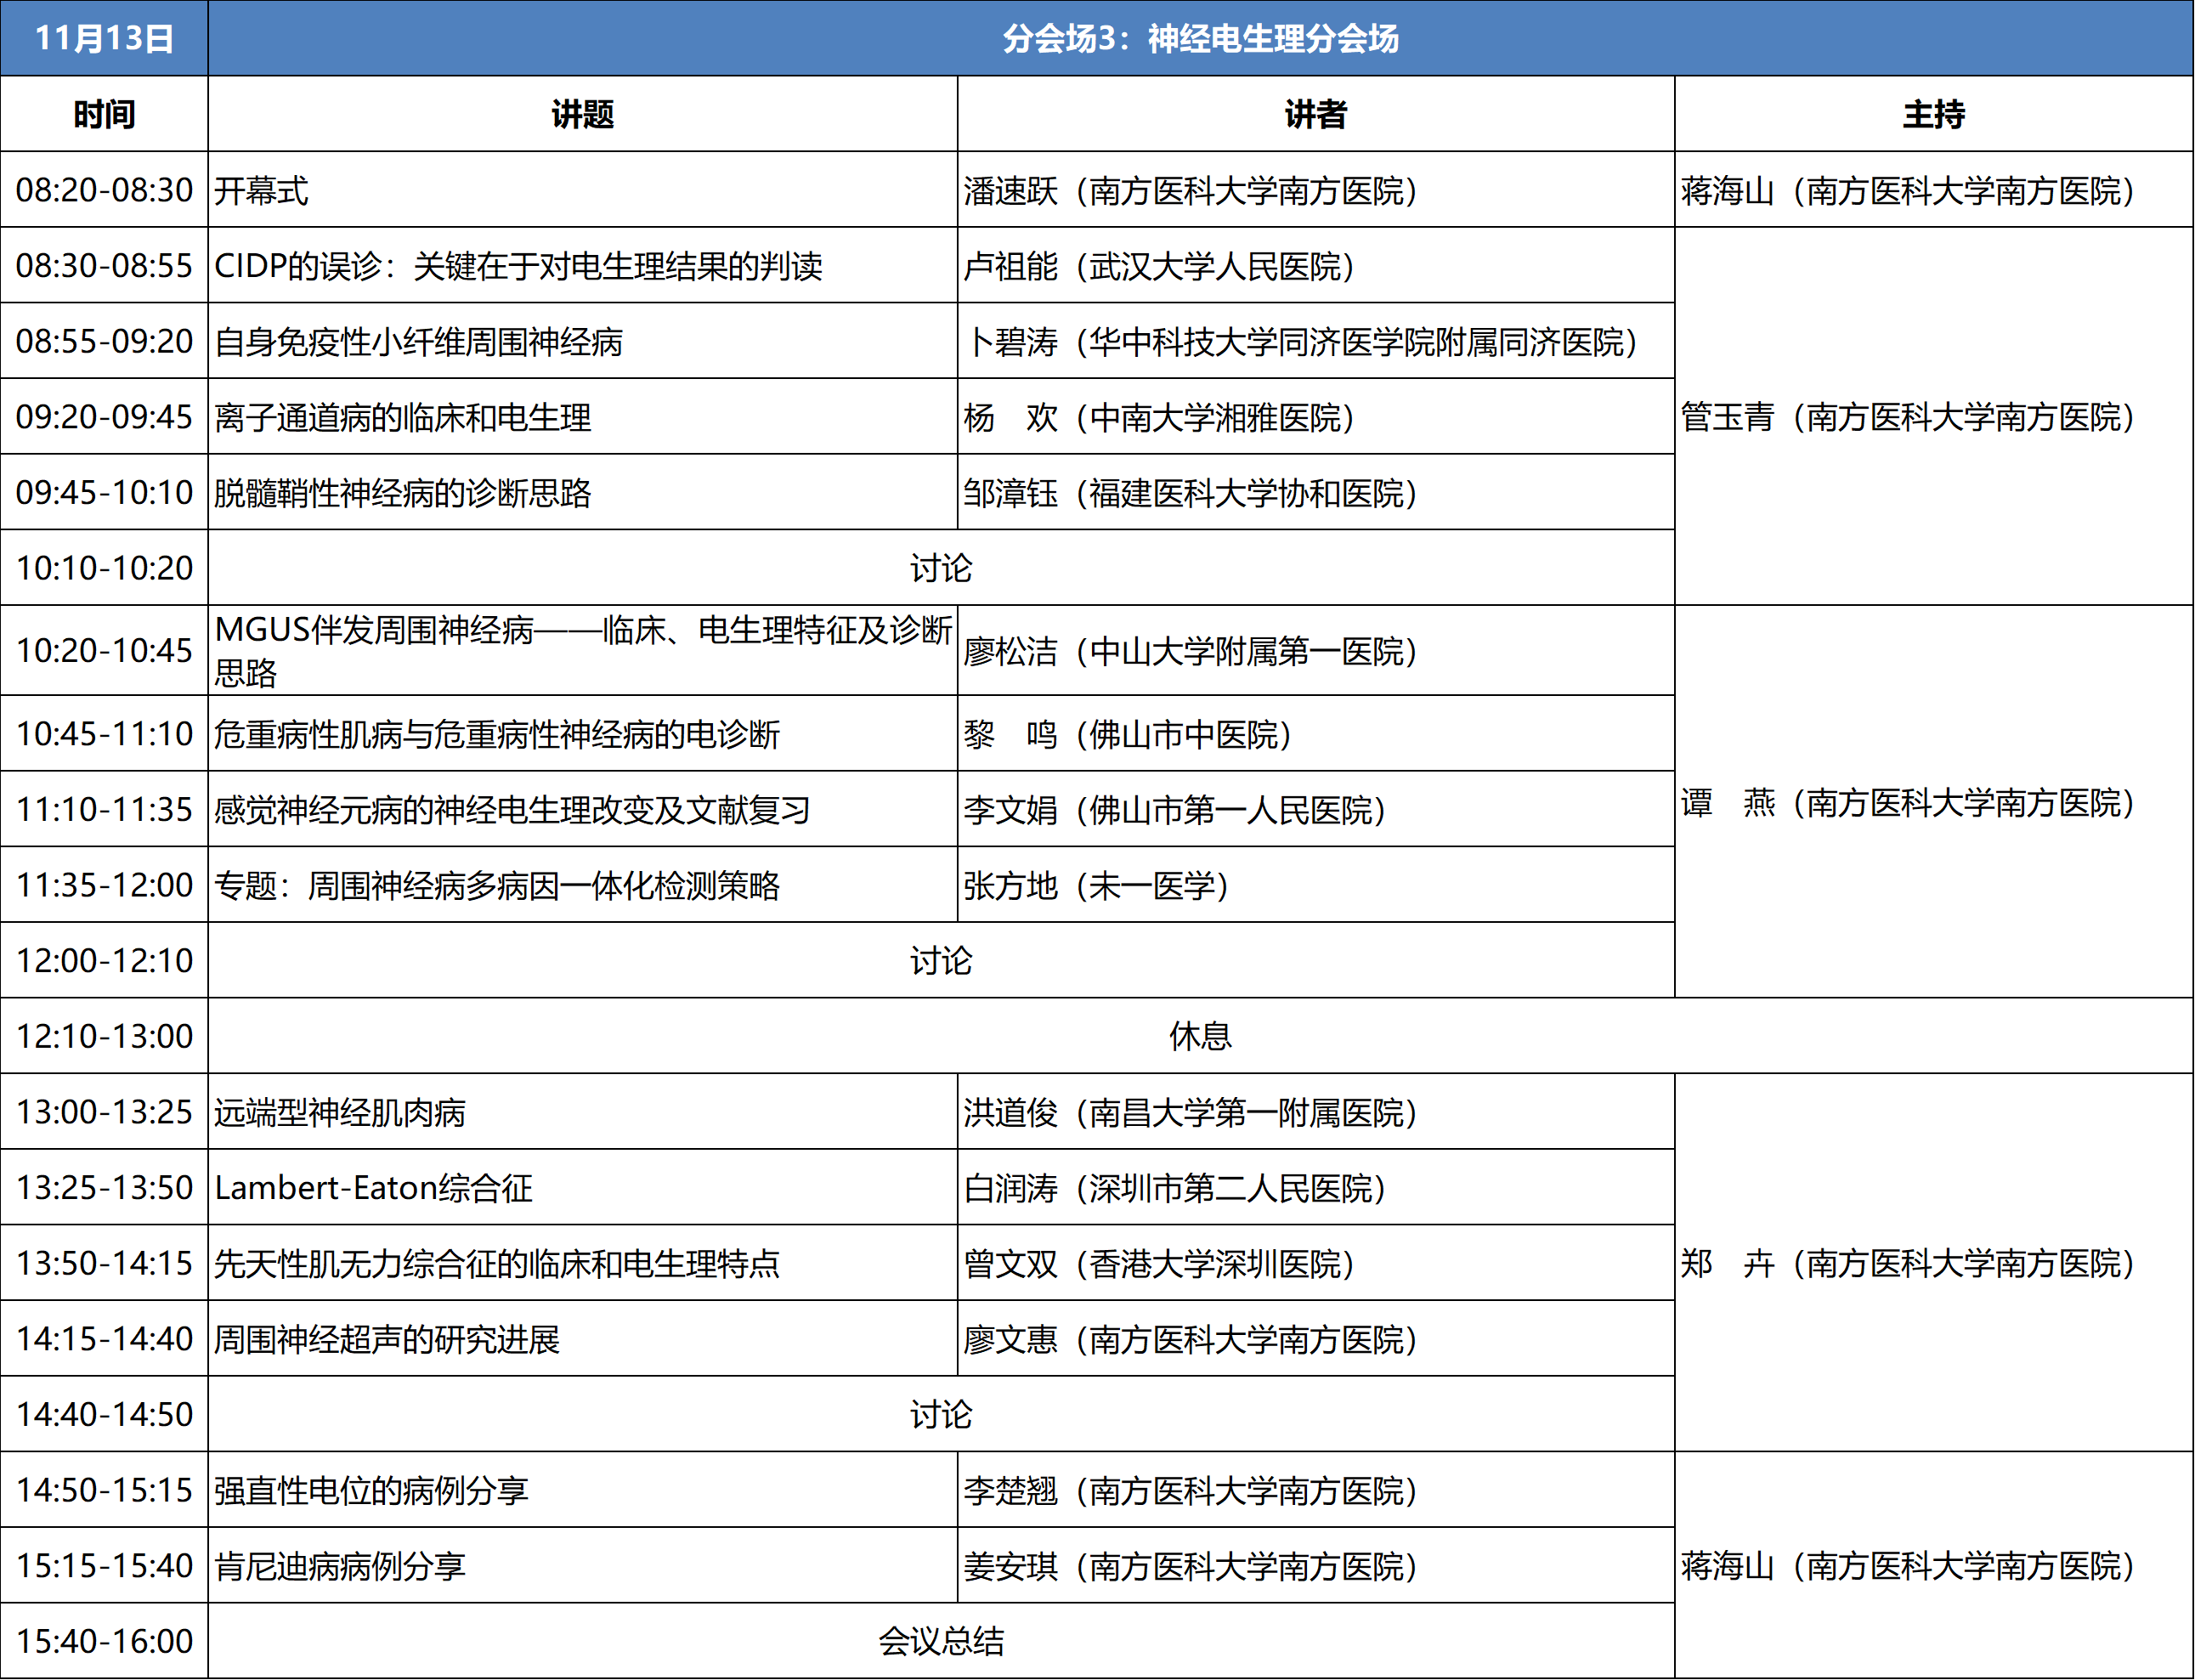The width and height of the screenshot is (2195, 1680).
Task: Click topic 感觉神经元病的神经电生理改变及文献复习
Action: [582, 809]
